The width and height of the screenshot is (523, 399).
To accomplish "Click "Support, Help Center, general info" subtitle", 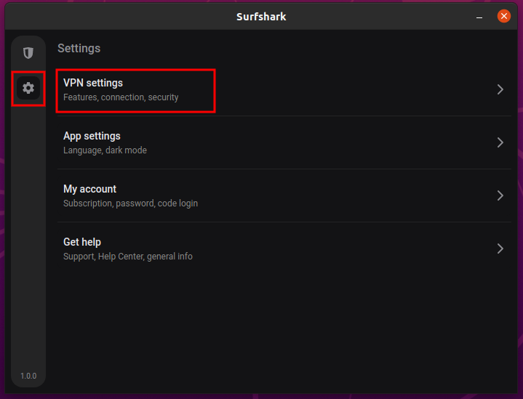I will 128,257.
